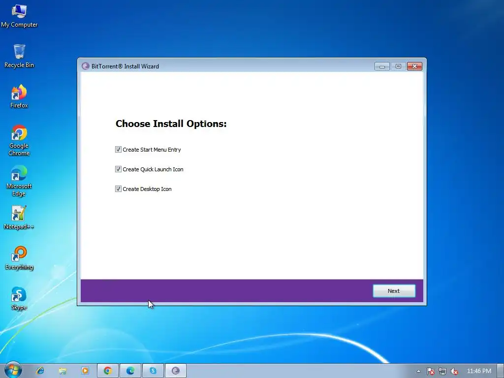Open network status tray icon
The height and width of the screenshot is (378, 504).
[x=442, y=371]
